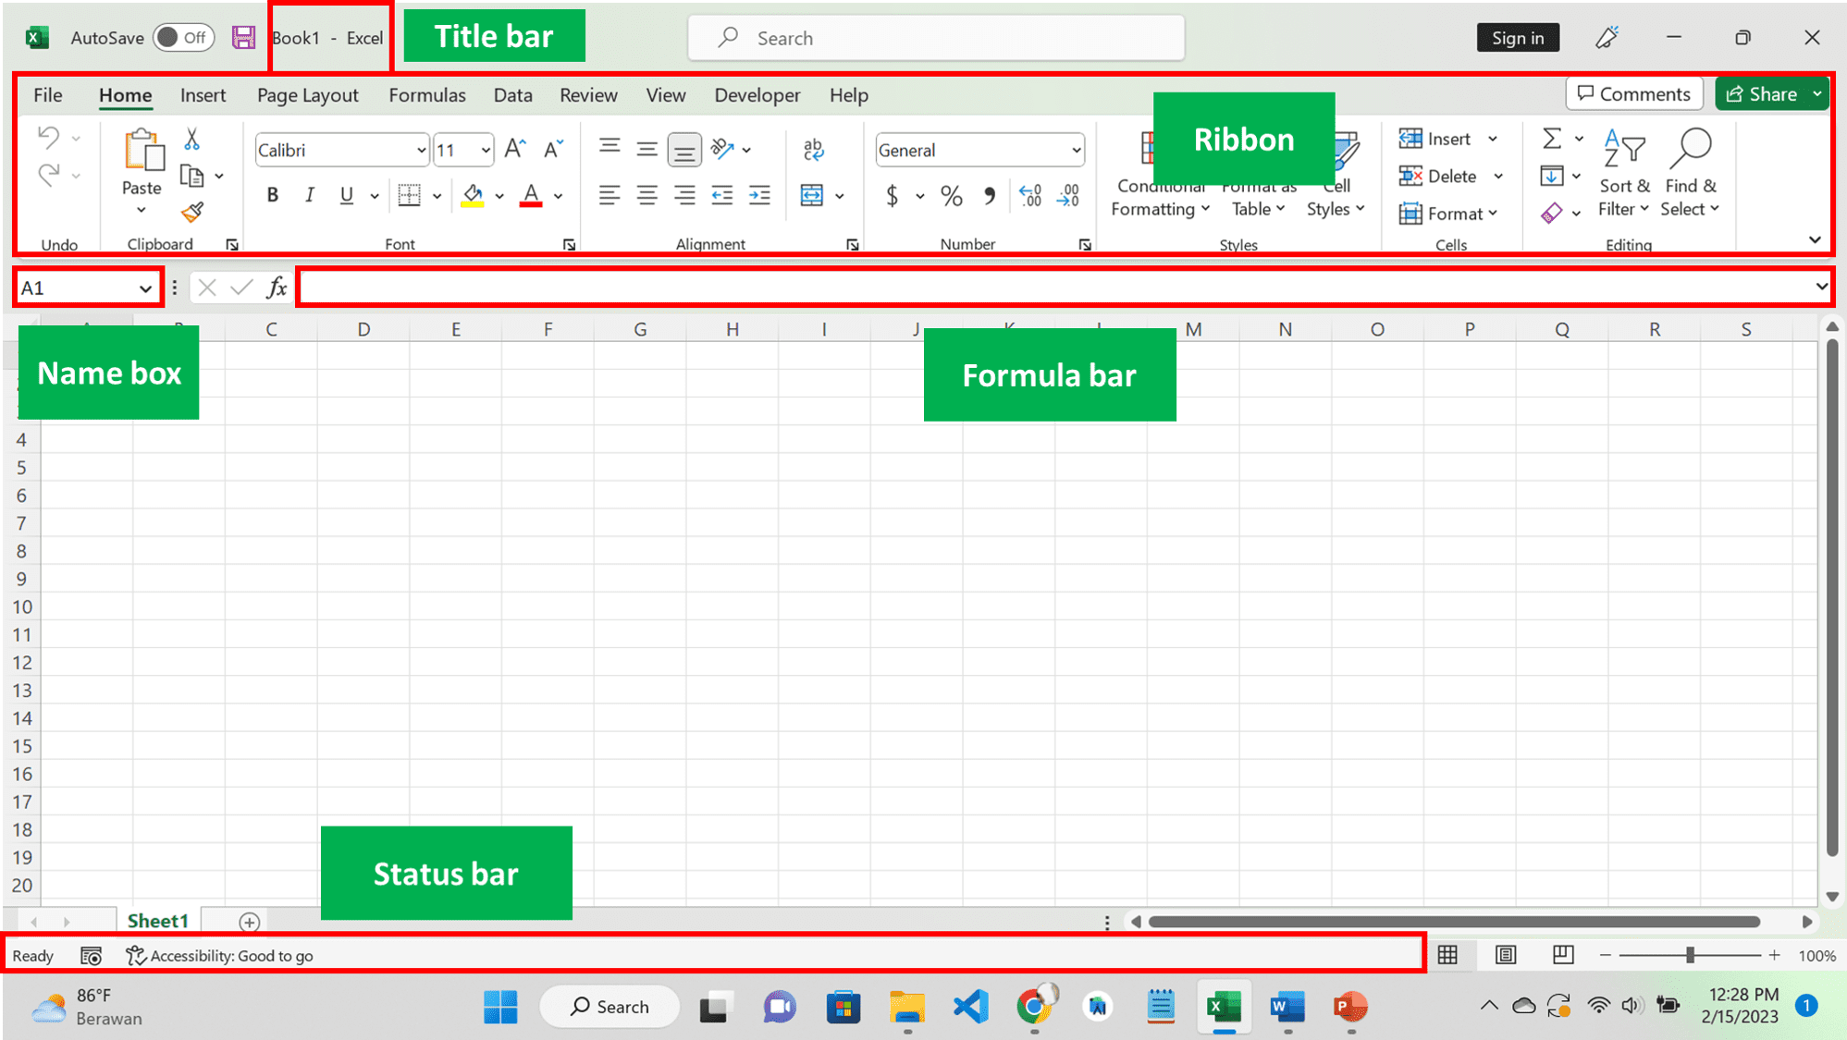Select the Italic formatting icon
1847x1040 pixels.
tap(308, 194)
